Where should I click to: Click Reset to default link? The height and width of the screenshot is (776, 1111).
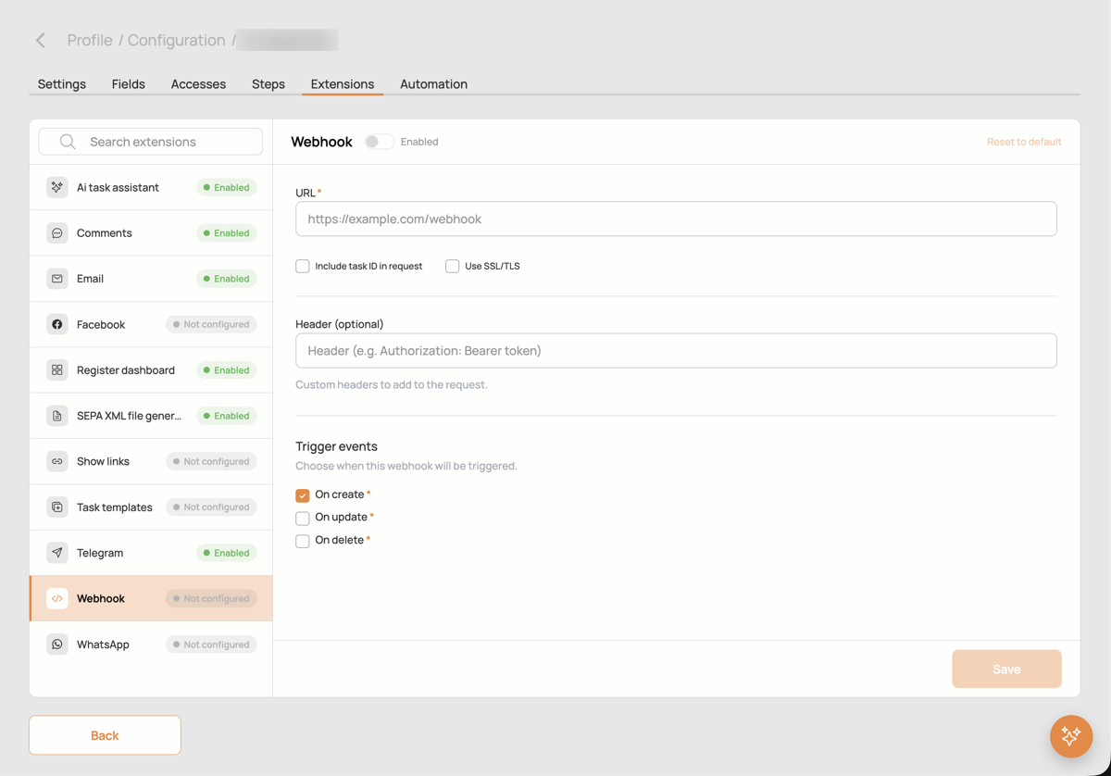click(x=1024, y=142)
